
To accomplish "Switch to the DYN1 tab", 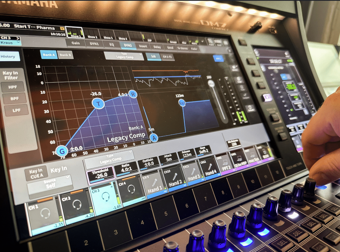I will point(94,44).
